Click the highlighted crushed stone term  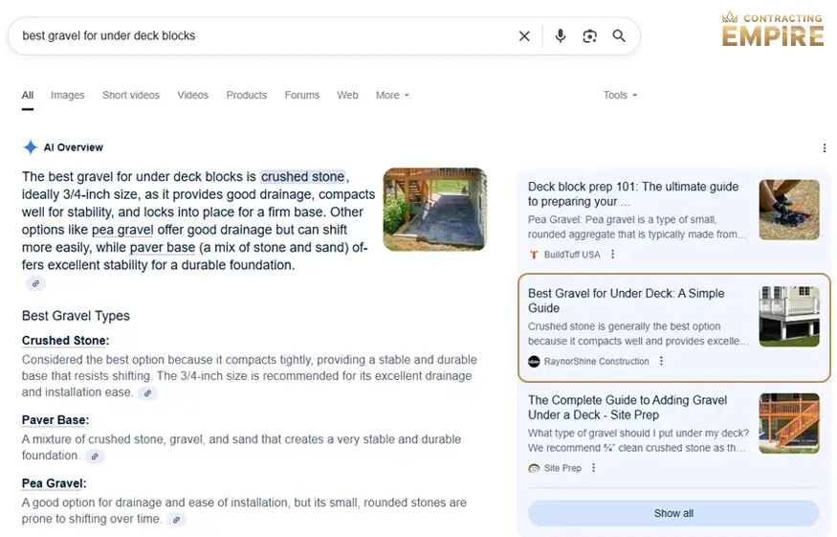302,176
